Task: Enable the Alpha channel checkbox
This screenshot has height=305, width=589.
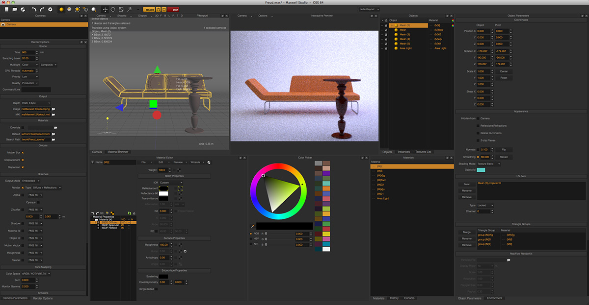Action: pyautogui.click(x=23, y=195)
